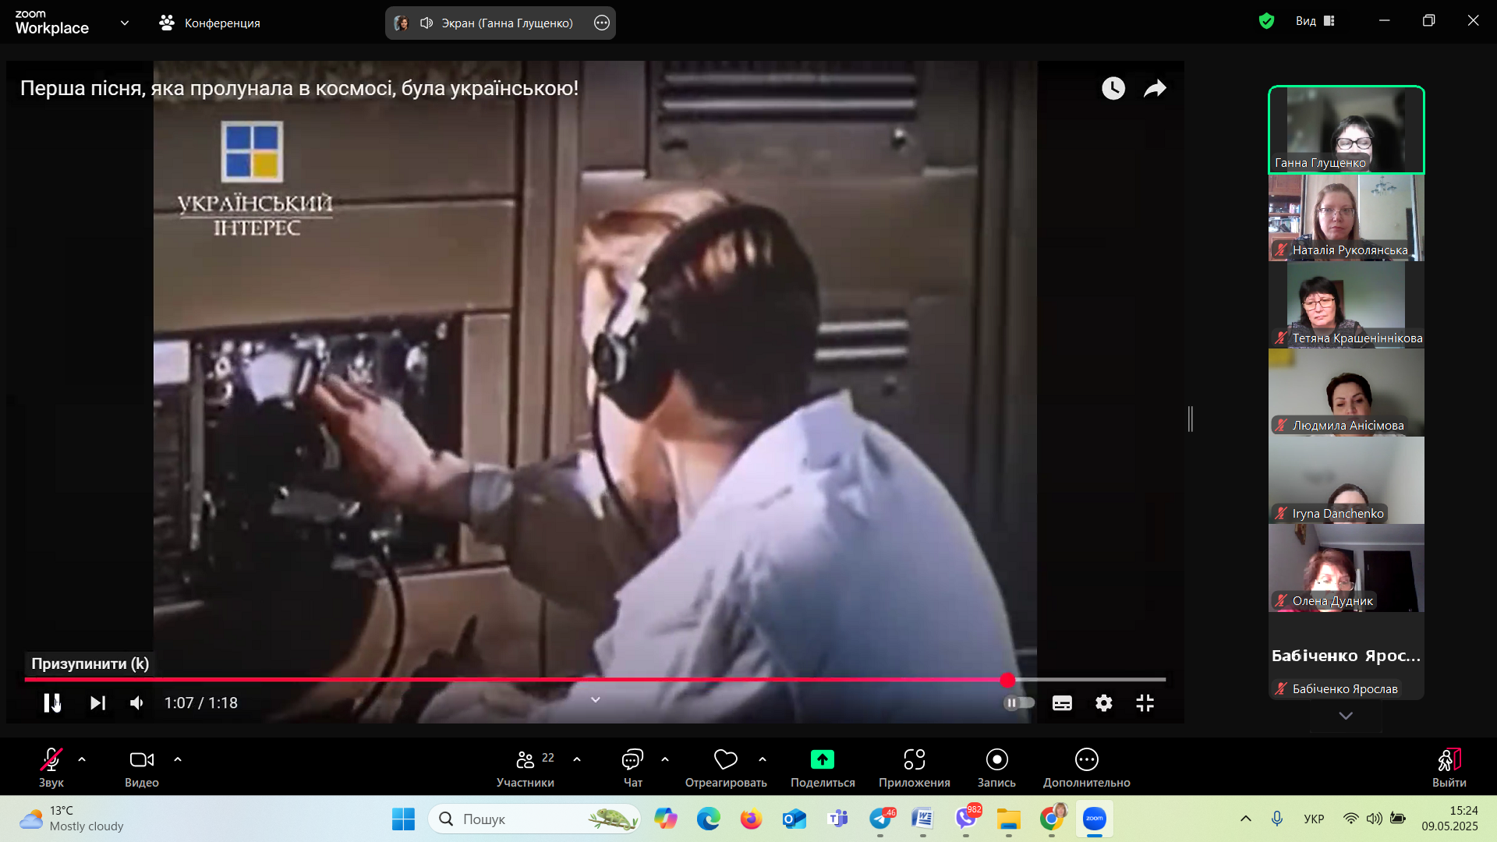1497x842 pixels.
Task: Expand video options arrow next to Видео
Action: tap(178, 759)
